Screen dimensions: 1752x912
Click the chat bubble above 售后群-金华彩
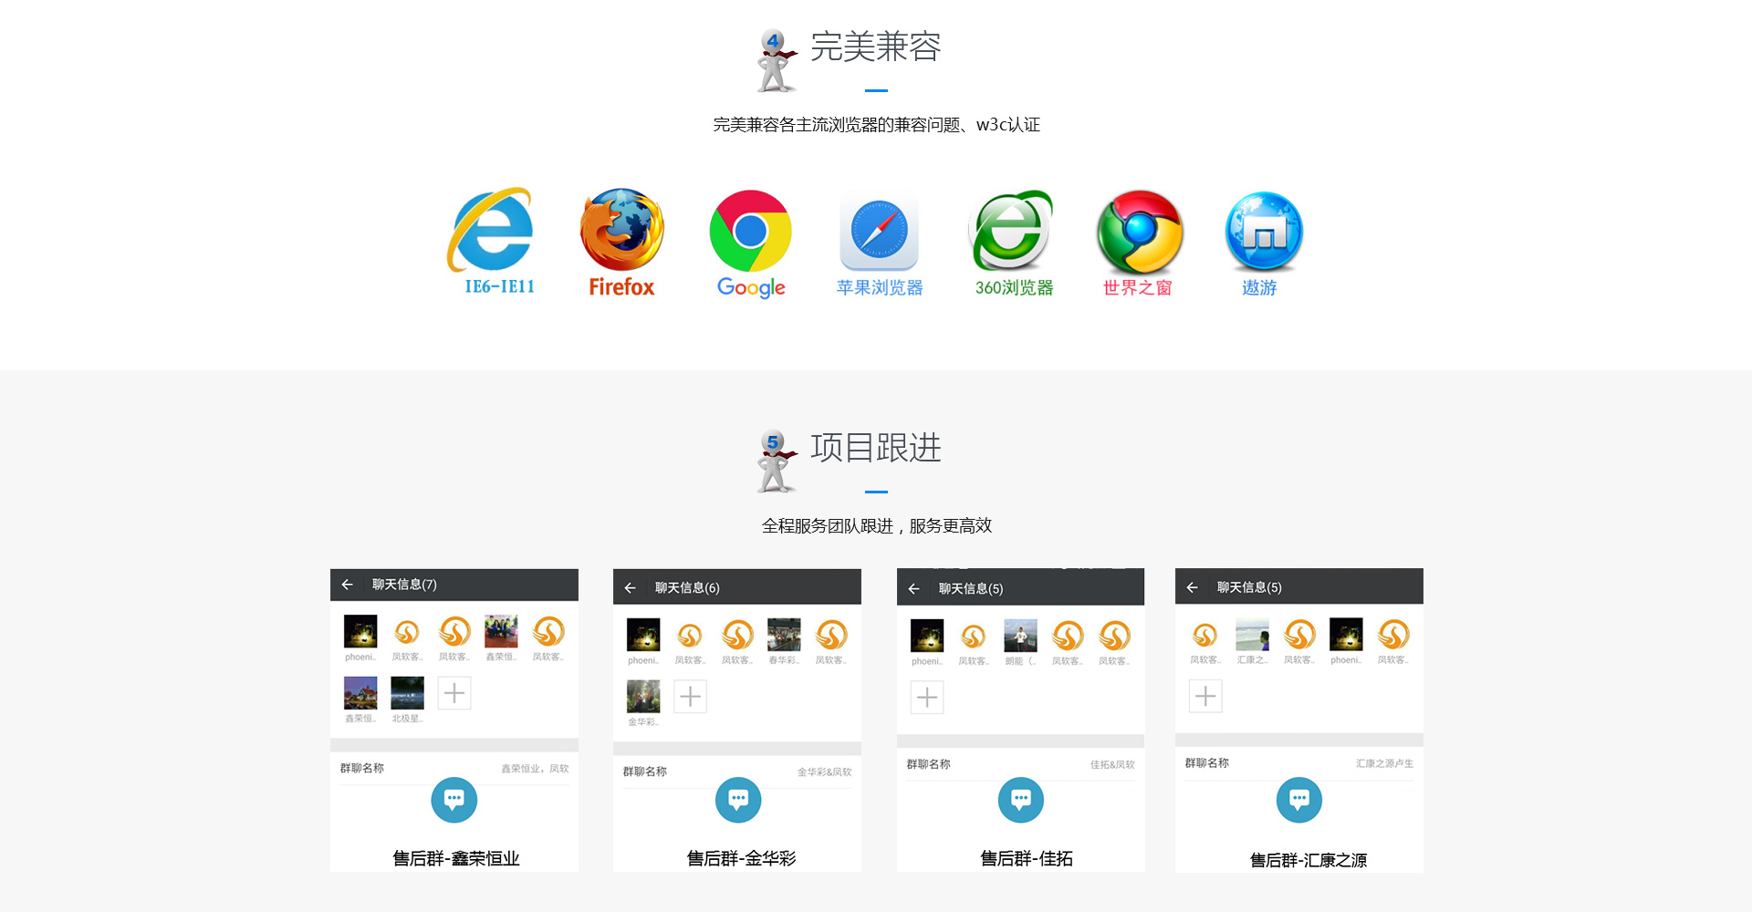(738, 800)
